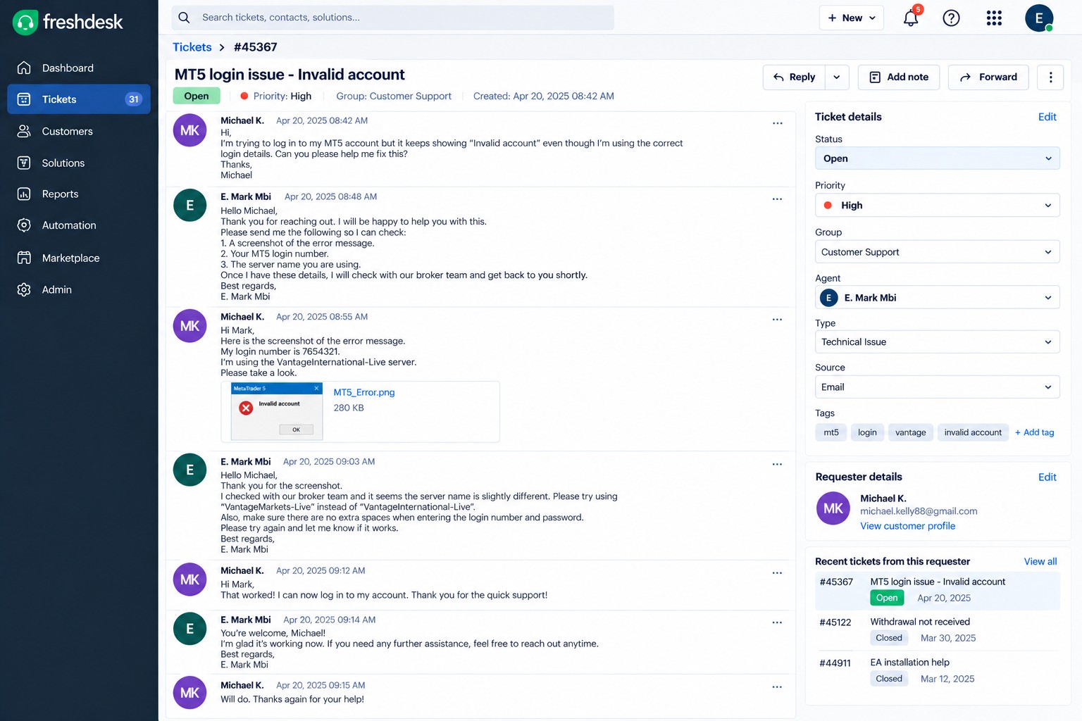1082x721 pixels.
Task: Open recent ticket #45122 Withdrawal not received
Action: tap(938, 630)
